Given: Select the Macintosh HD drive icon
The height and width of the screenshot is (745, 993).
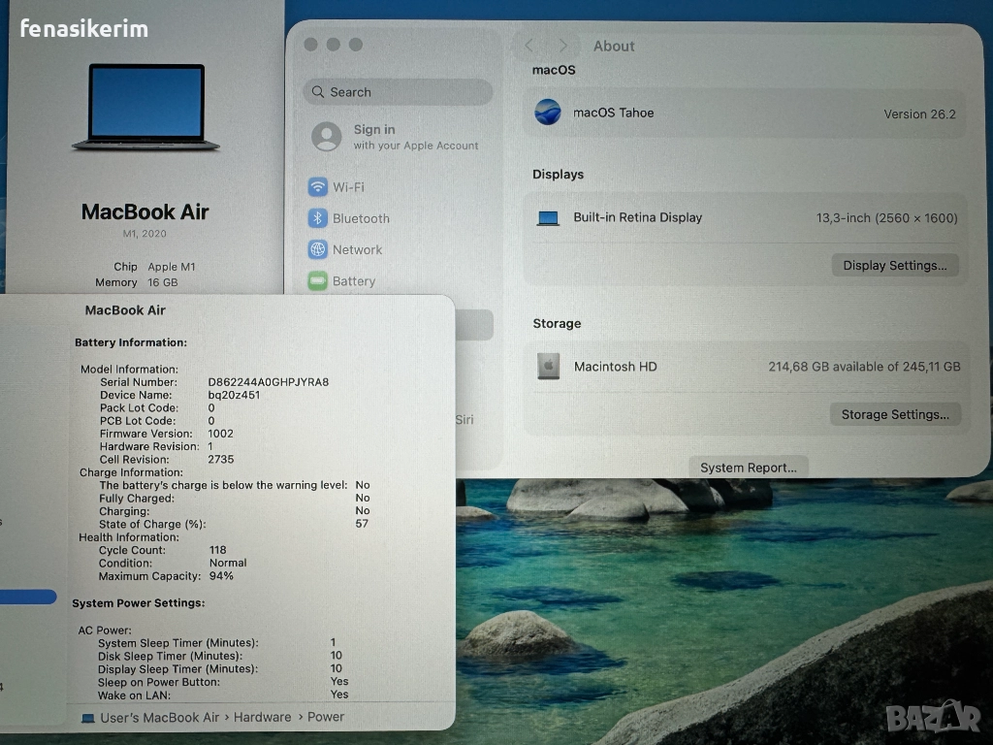Looking at the screenshot, I should click(548, 367).
